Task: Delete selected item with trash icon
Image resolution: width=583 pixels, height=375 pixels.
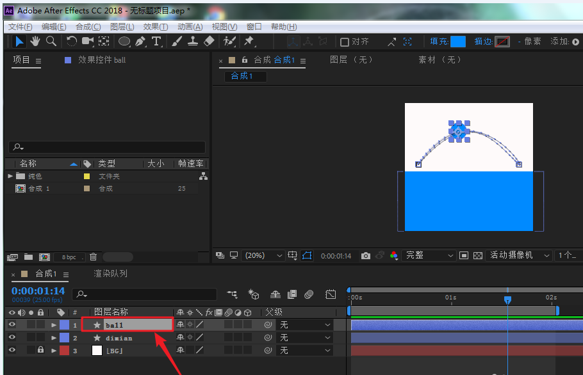Action: tap(93, 257)
